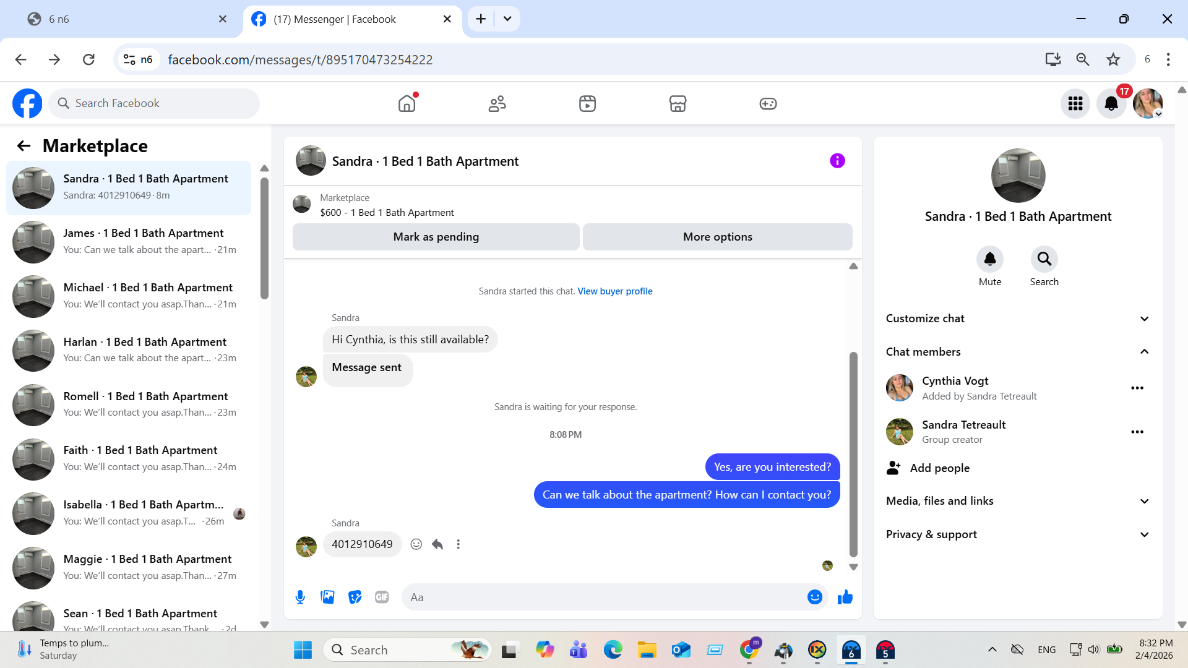Open the Friends tab in top navigation
Viewport: 1188px width, 668px height.
pos(497,103)
